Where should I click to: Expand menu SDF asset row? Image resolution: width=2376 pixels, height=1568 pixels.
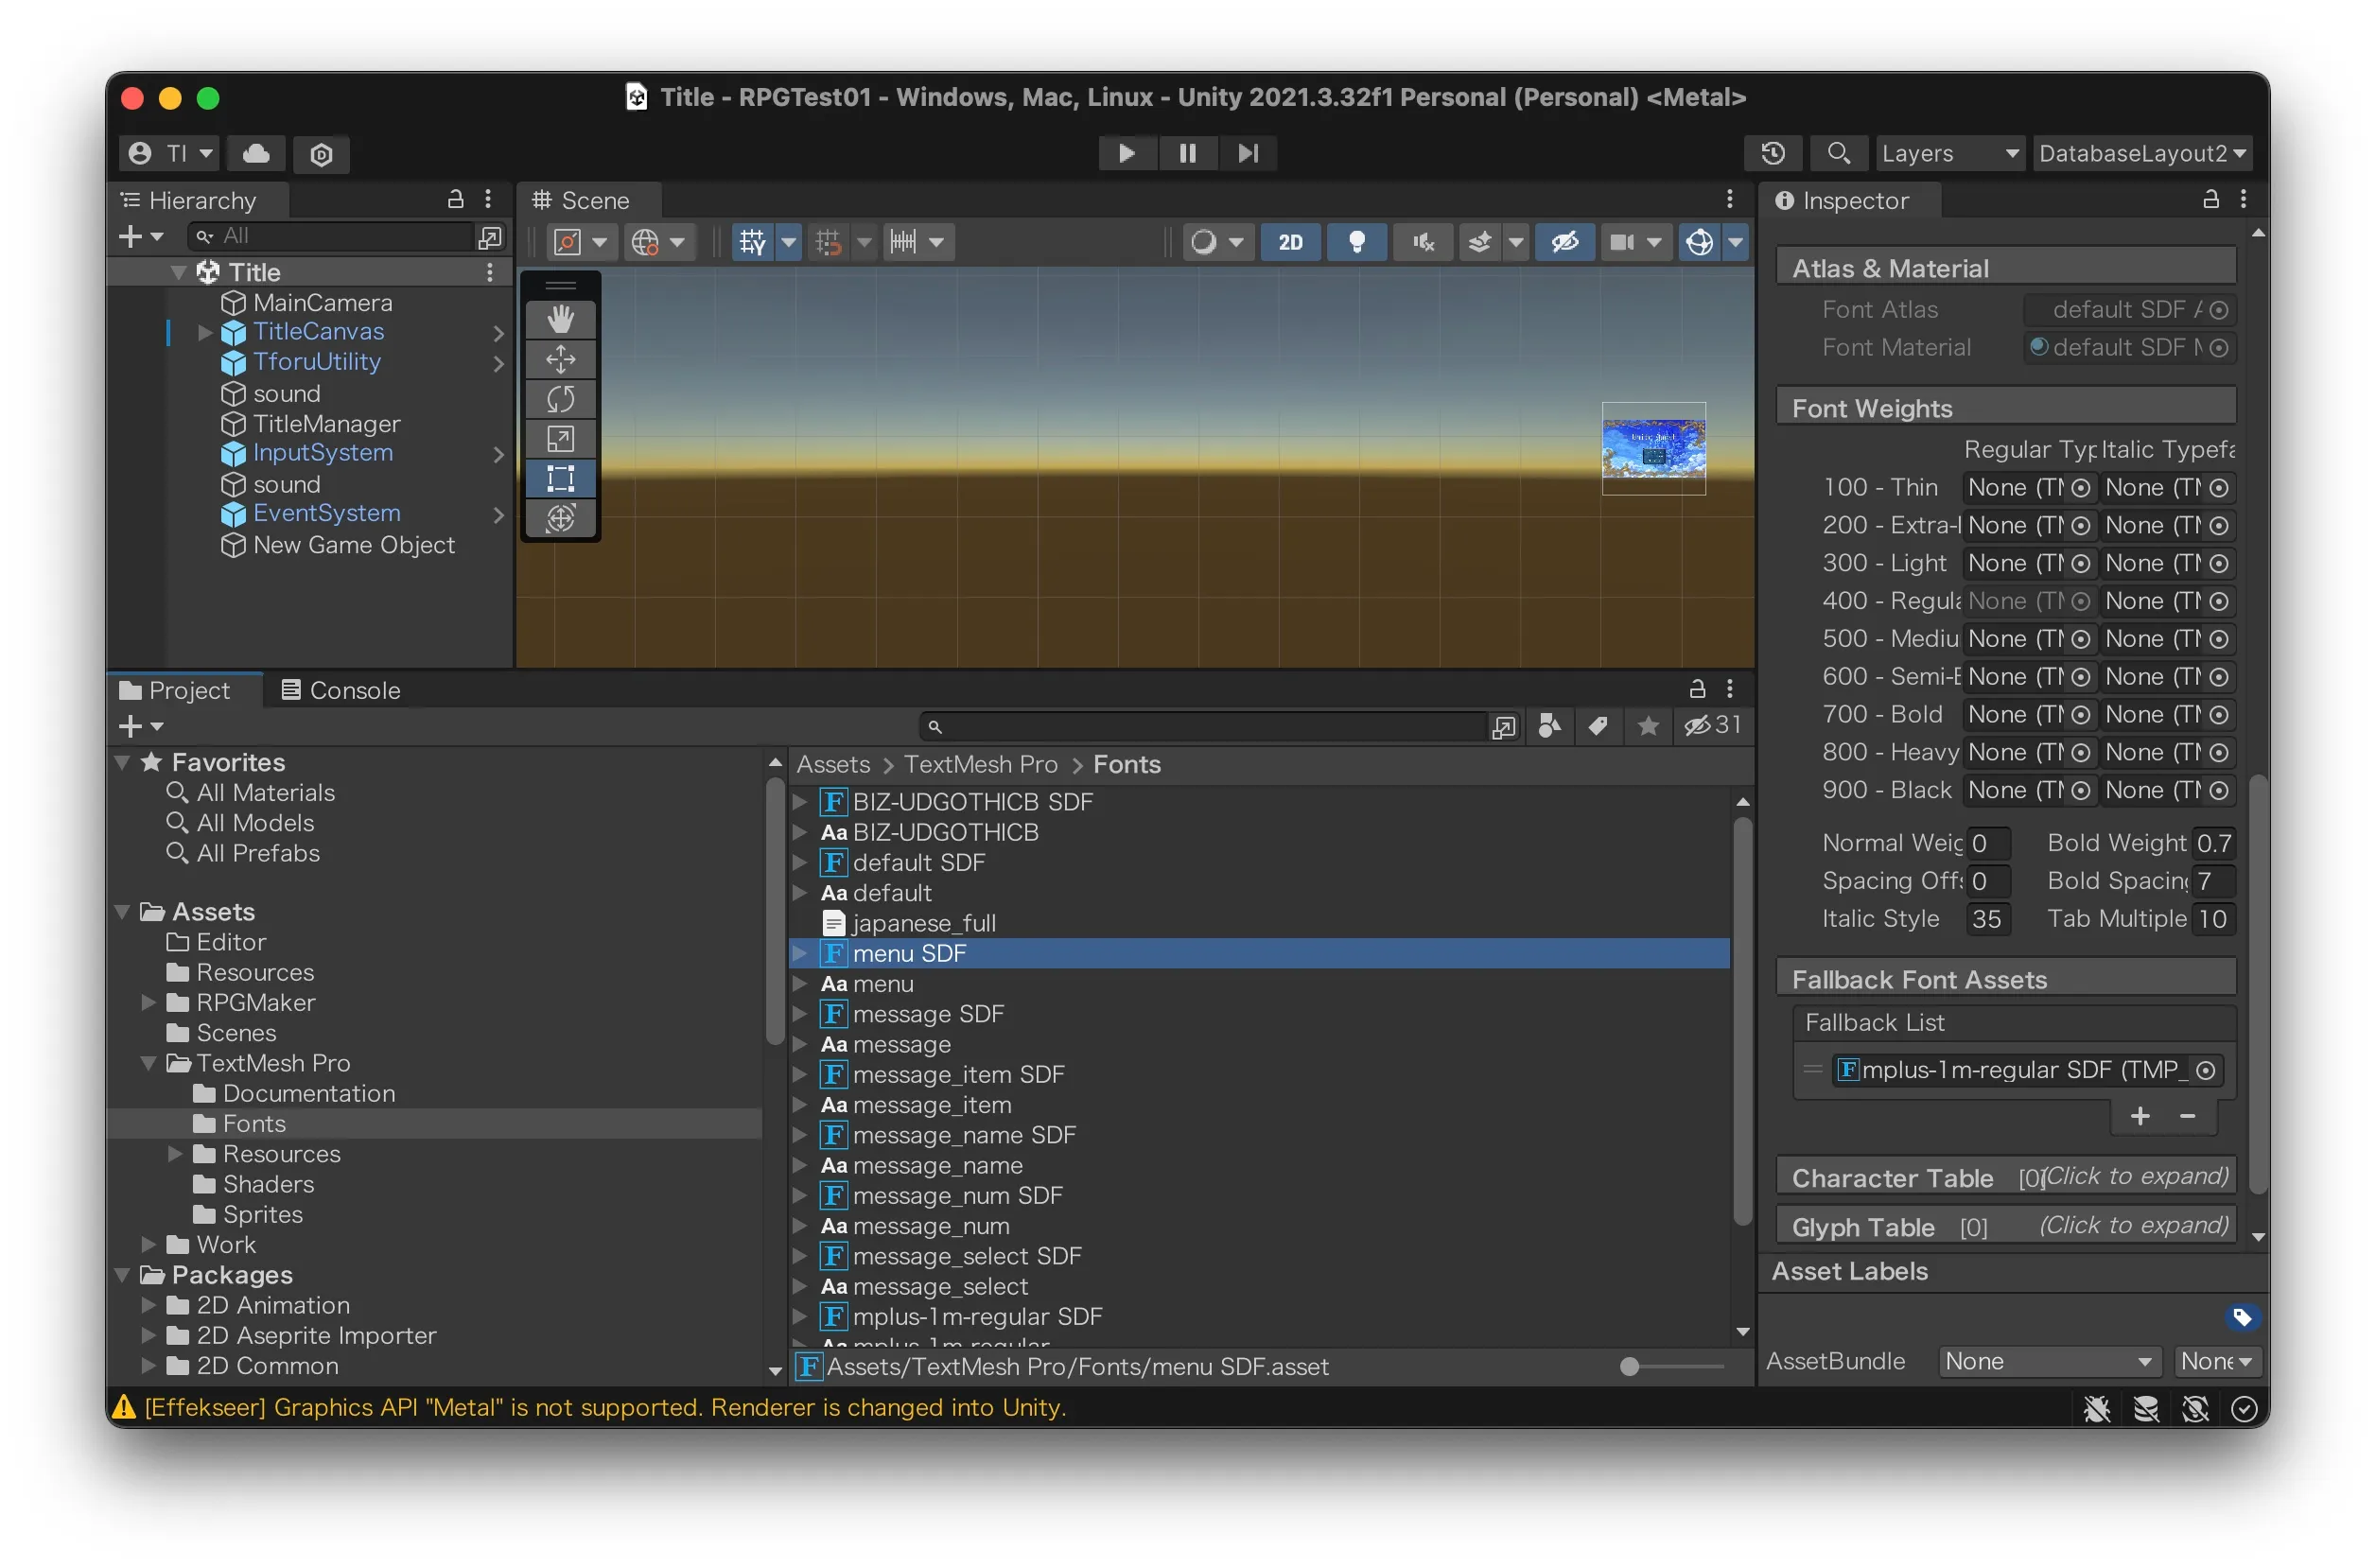800,953
